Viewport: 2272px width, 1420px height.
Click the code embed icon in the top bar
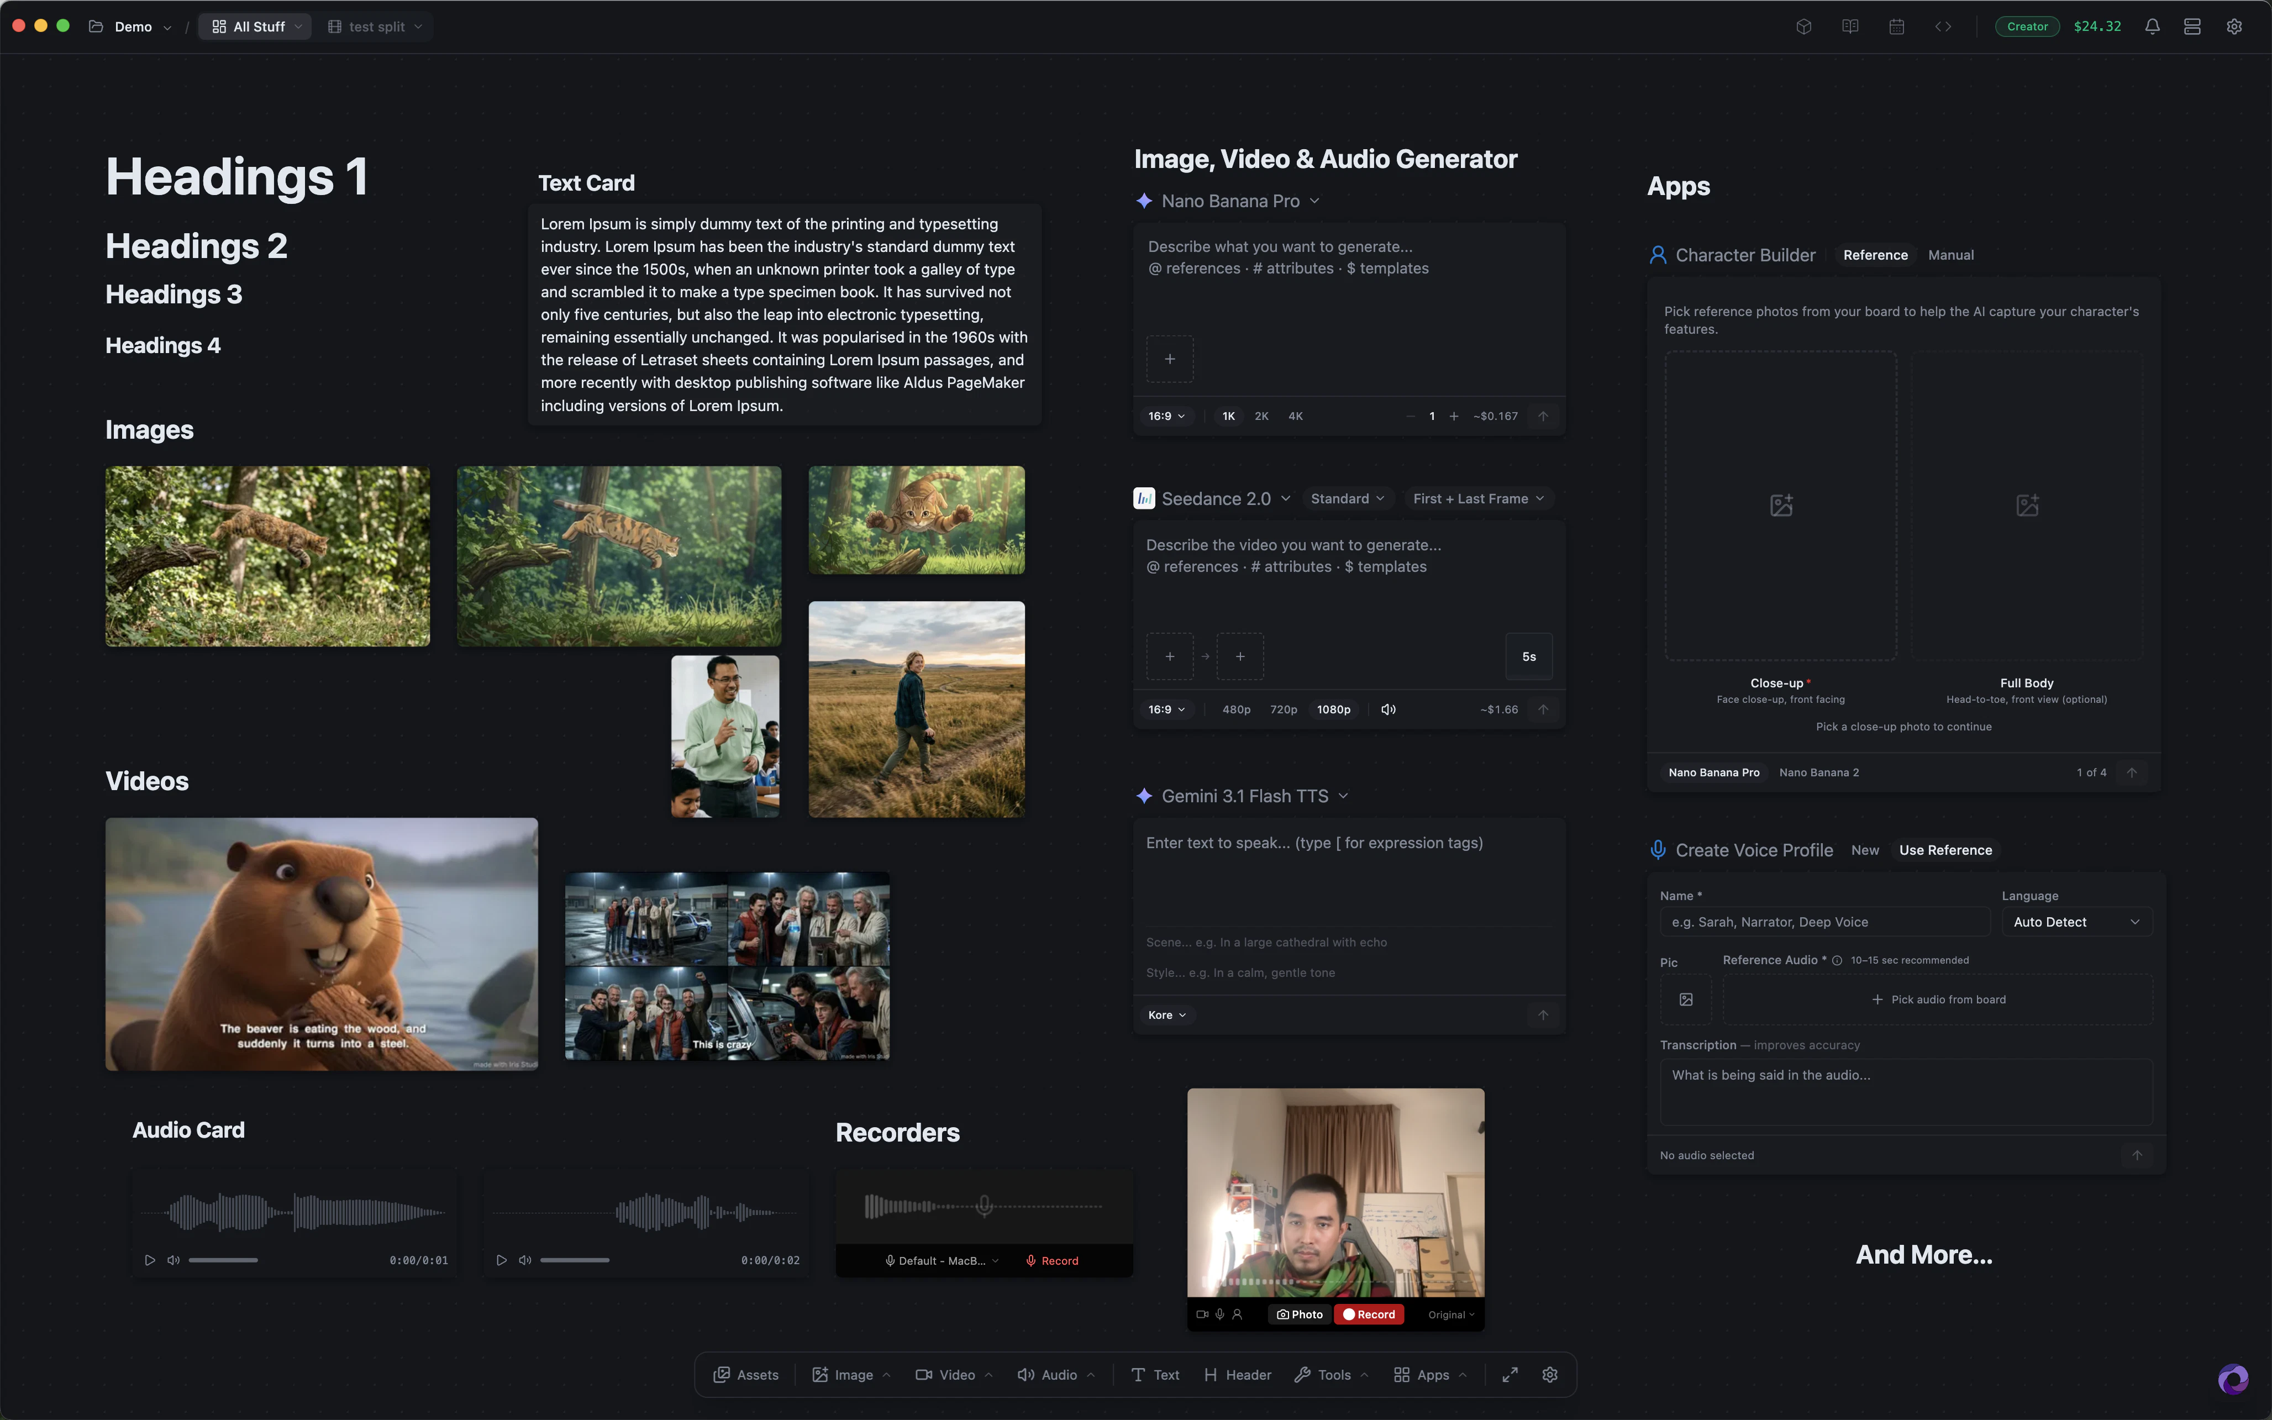1943,25
